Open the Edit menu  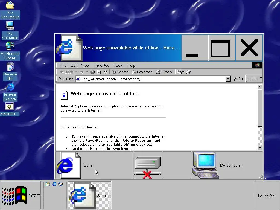tap(74, 65)
